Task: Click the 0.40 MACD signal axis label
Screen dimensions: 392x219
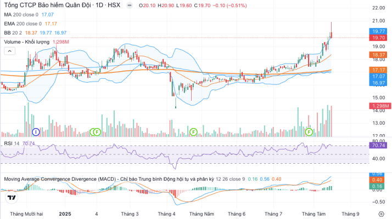Action: point(377,180)
